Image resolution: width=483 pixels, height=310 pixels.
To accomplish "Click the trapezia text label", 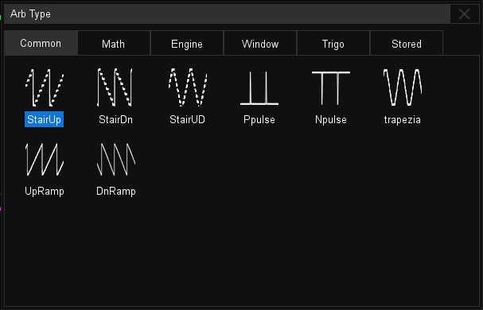I will (403, 119).
